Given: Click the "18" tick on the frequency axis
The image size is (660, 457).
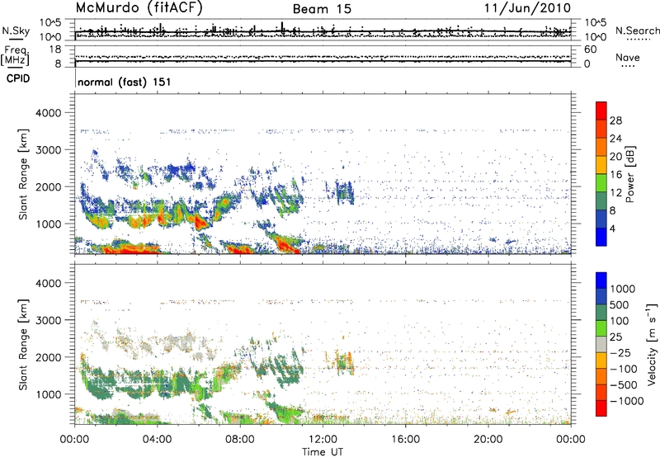Looking at the screenshot, I should (55, 49).
